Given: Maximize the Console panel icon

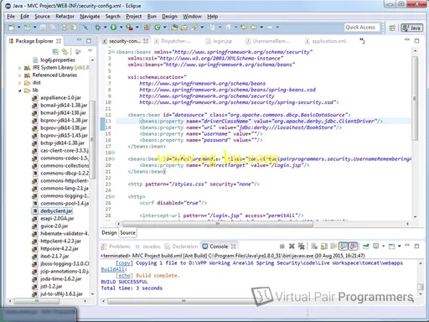Looking at the screenshot, I should click(416, 247).
